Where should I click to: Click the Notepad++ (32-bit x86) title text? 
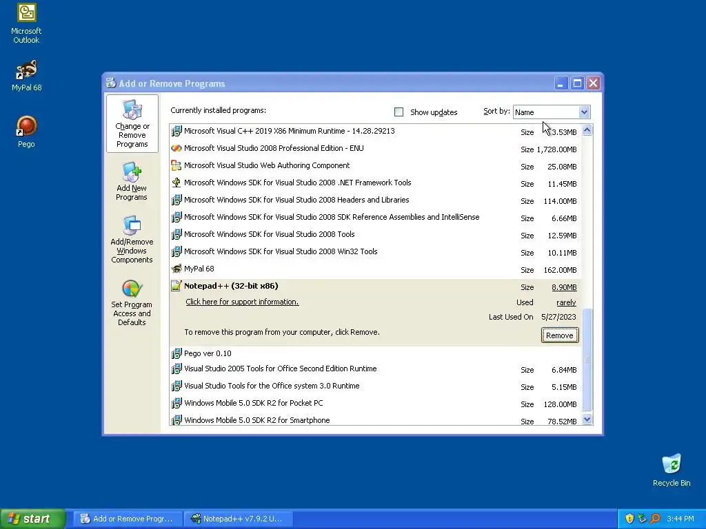231,286
